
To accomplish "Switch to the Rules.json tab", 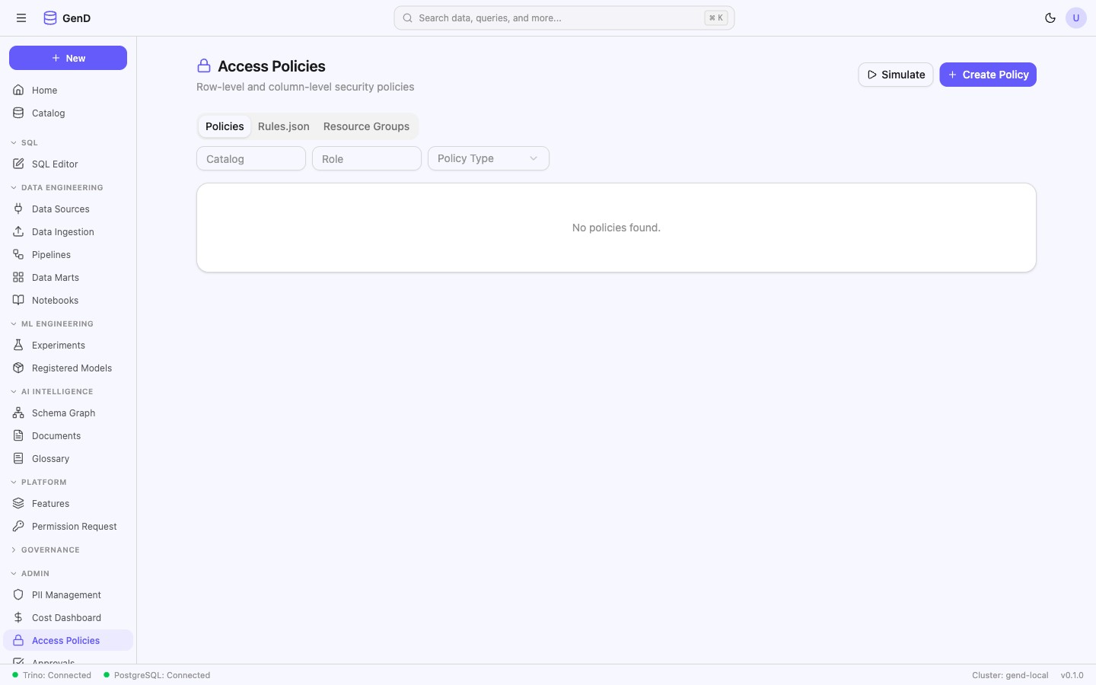I will click(283, 126).
